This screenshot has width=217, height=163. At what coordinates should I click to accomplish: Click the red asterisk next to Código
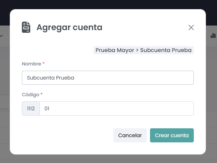point(42,94)
